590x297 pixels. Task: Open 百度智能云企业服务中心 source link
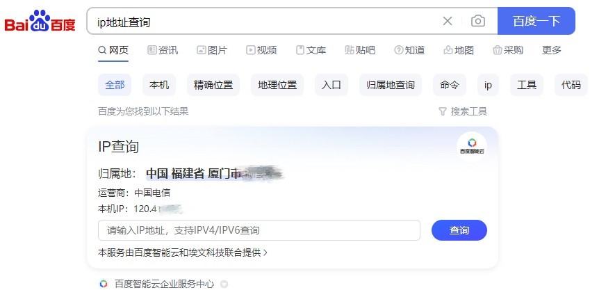164,284
